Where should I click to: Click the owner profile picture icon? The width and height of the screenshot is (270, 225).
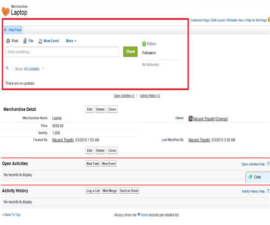click(x=190, y=118)
